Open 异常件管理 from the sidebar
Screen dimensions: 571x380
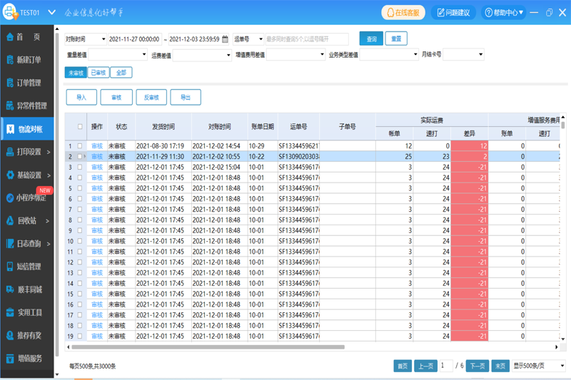(x=9, y=106)
